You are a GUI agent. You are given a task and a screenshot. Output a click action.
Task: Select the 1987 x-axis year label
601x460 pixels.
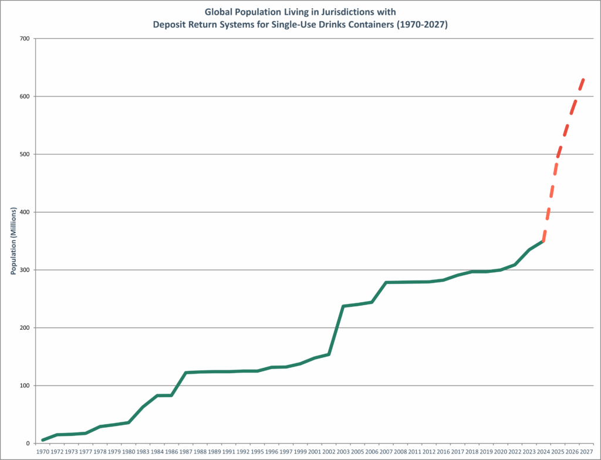click(x=186, y=452)
